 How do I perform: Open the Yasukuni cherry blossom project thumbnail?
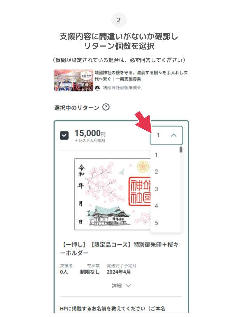(73, 81)
